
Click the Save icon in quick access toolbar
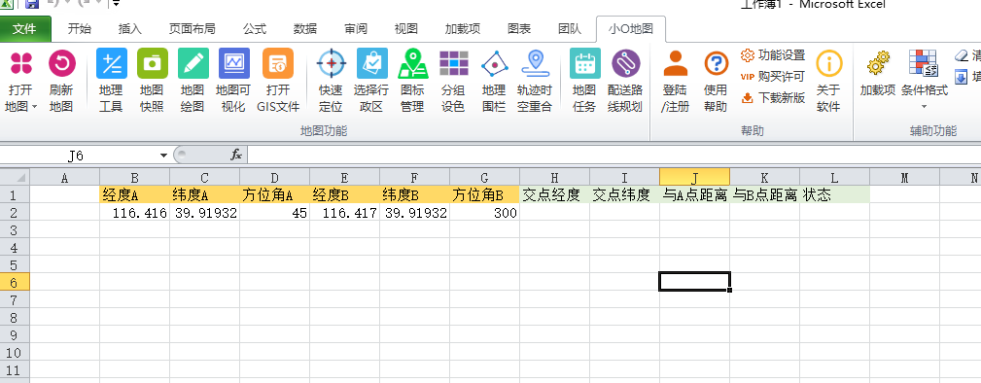[31, 4]
